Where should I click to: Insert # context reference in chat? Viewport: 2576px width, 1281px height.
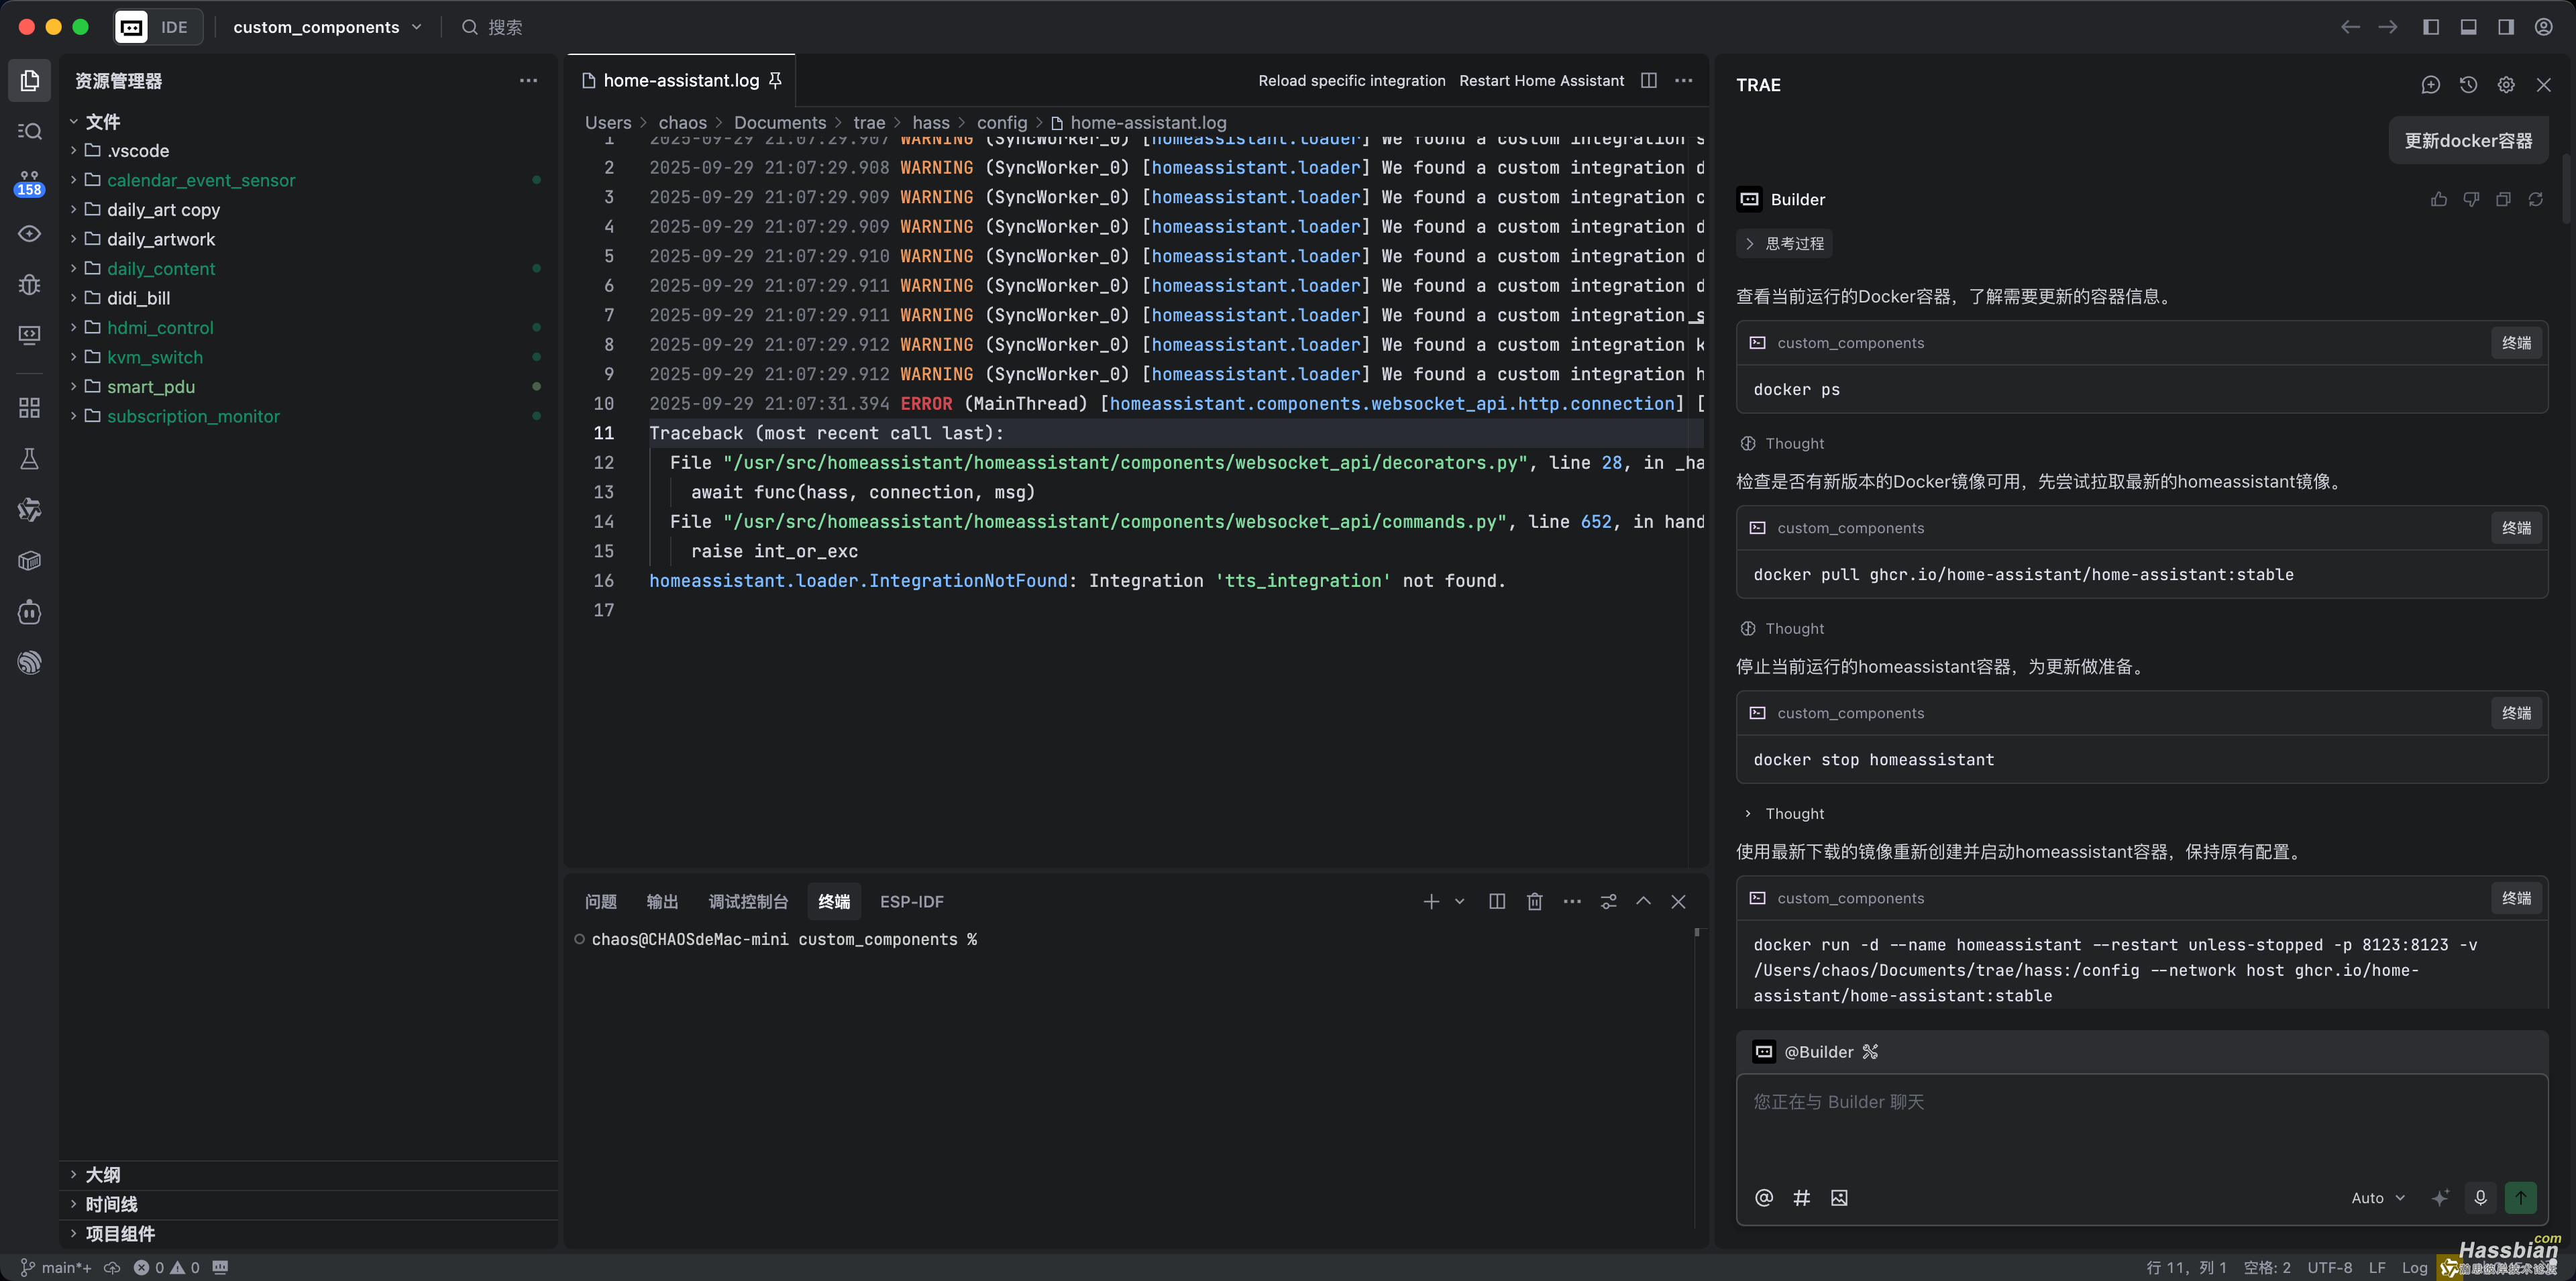1802,1197
